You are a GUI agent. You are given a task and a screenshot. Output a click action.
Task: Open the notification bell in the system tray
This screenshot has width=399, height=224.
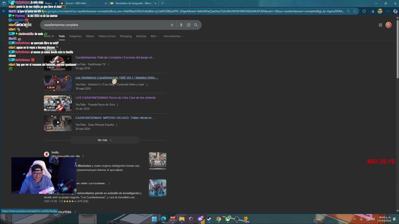pos(394,219)
